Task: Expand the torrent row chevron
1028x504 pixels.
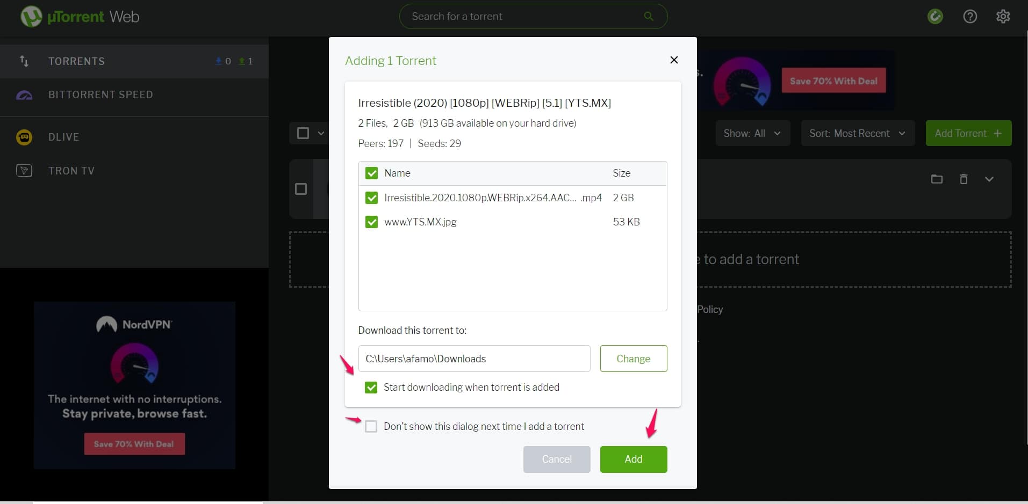Action: point(989,179)
